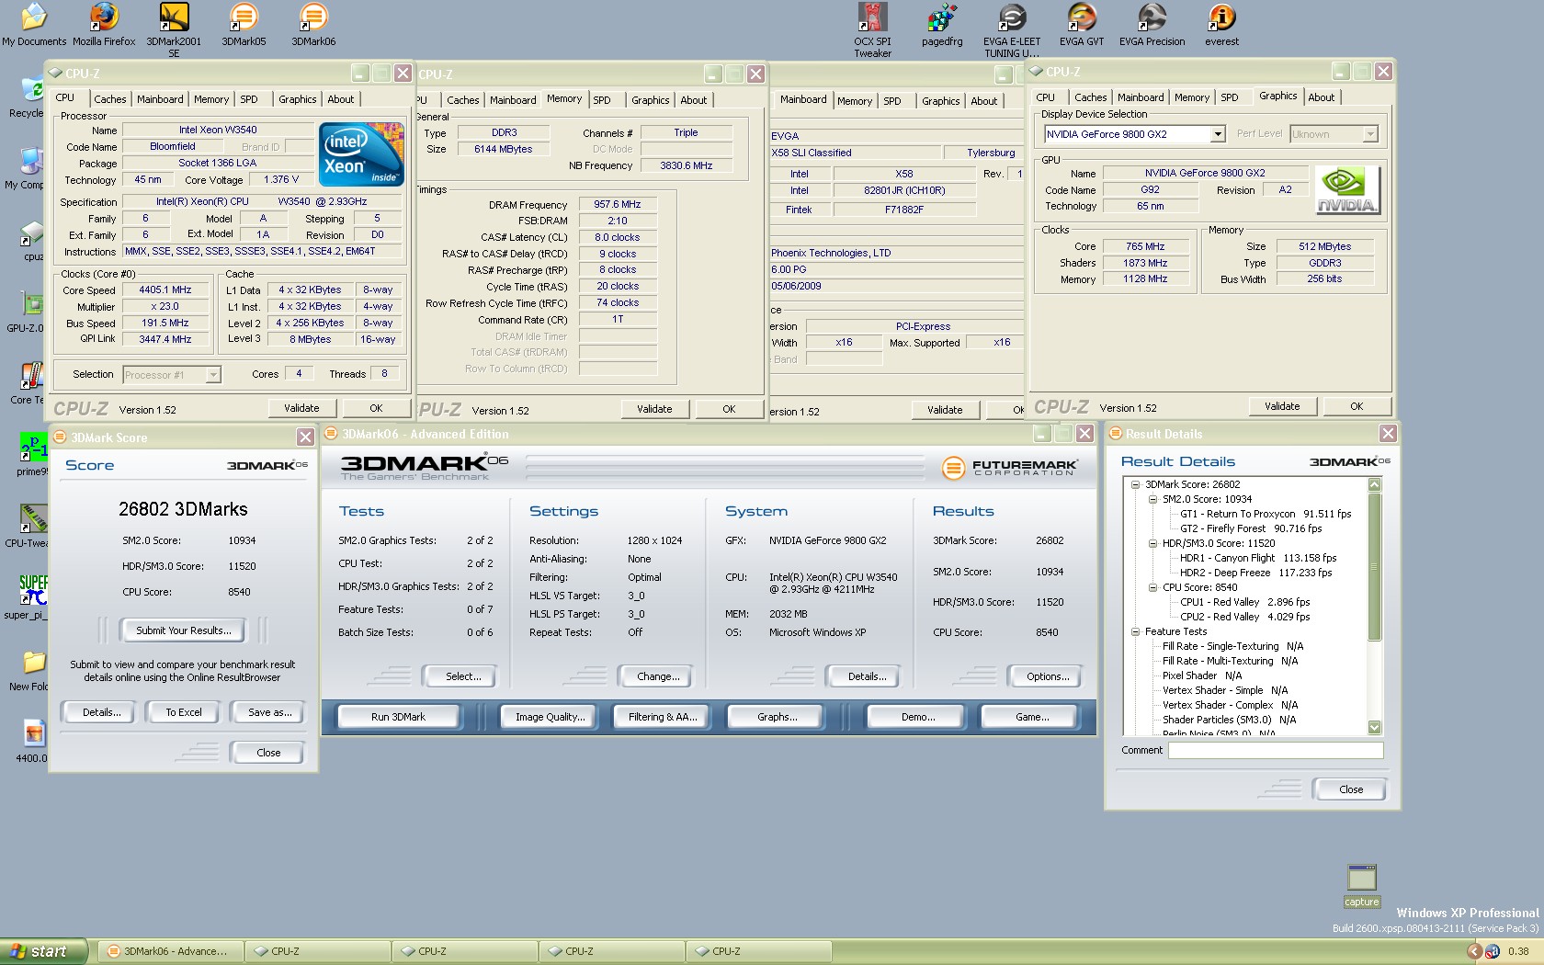Open the Recycle Bin icon

coord(28,96)
